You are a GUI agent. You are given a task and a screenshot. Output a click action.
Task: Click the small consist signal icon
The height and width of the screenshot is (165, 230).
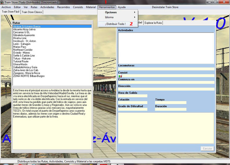tap(120, 76)
